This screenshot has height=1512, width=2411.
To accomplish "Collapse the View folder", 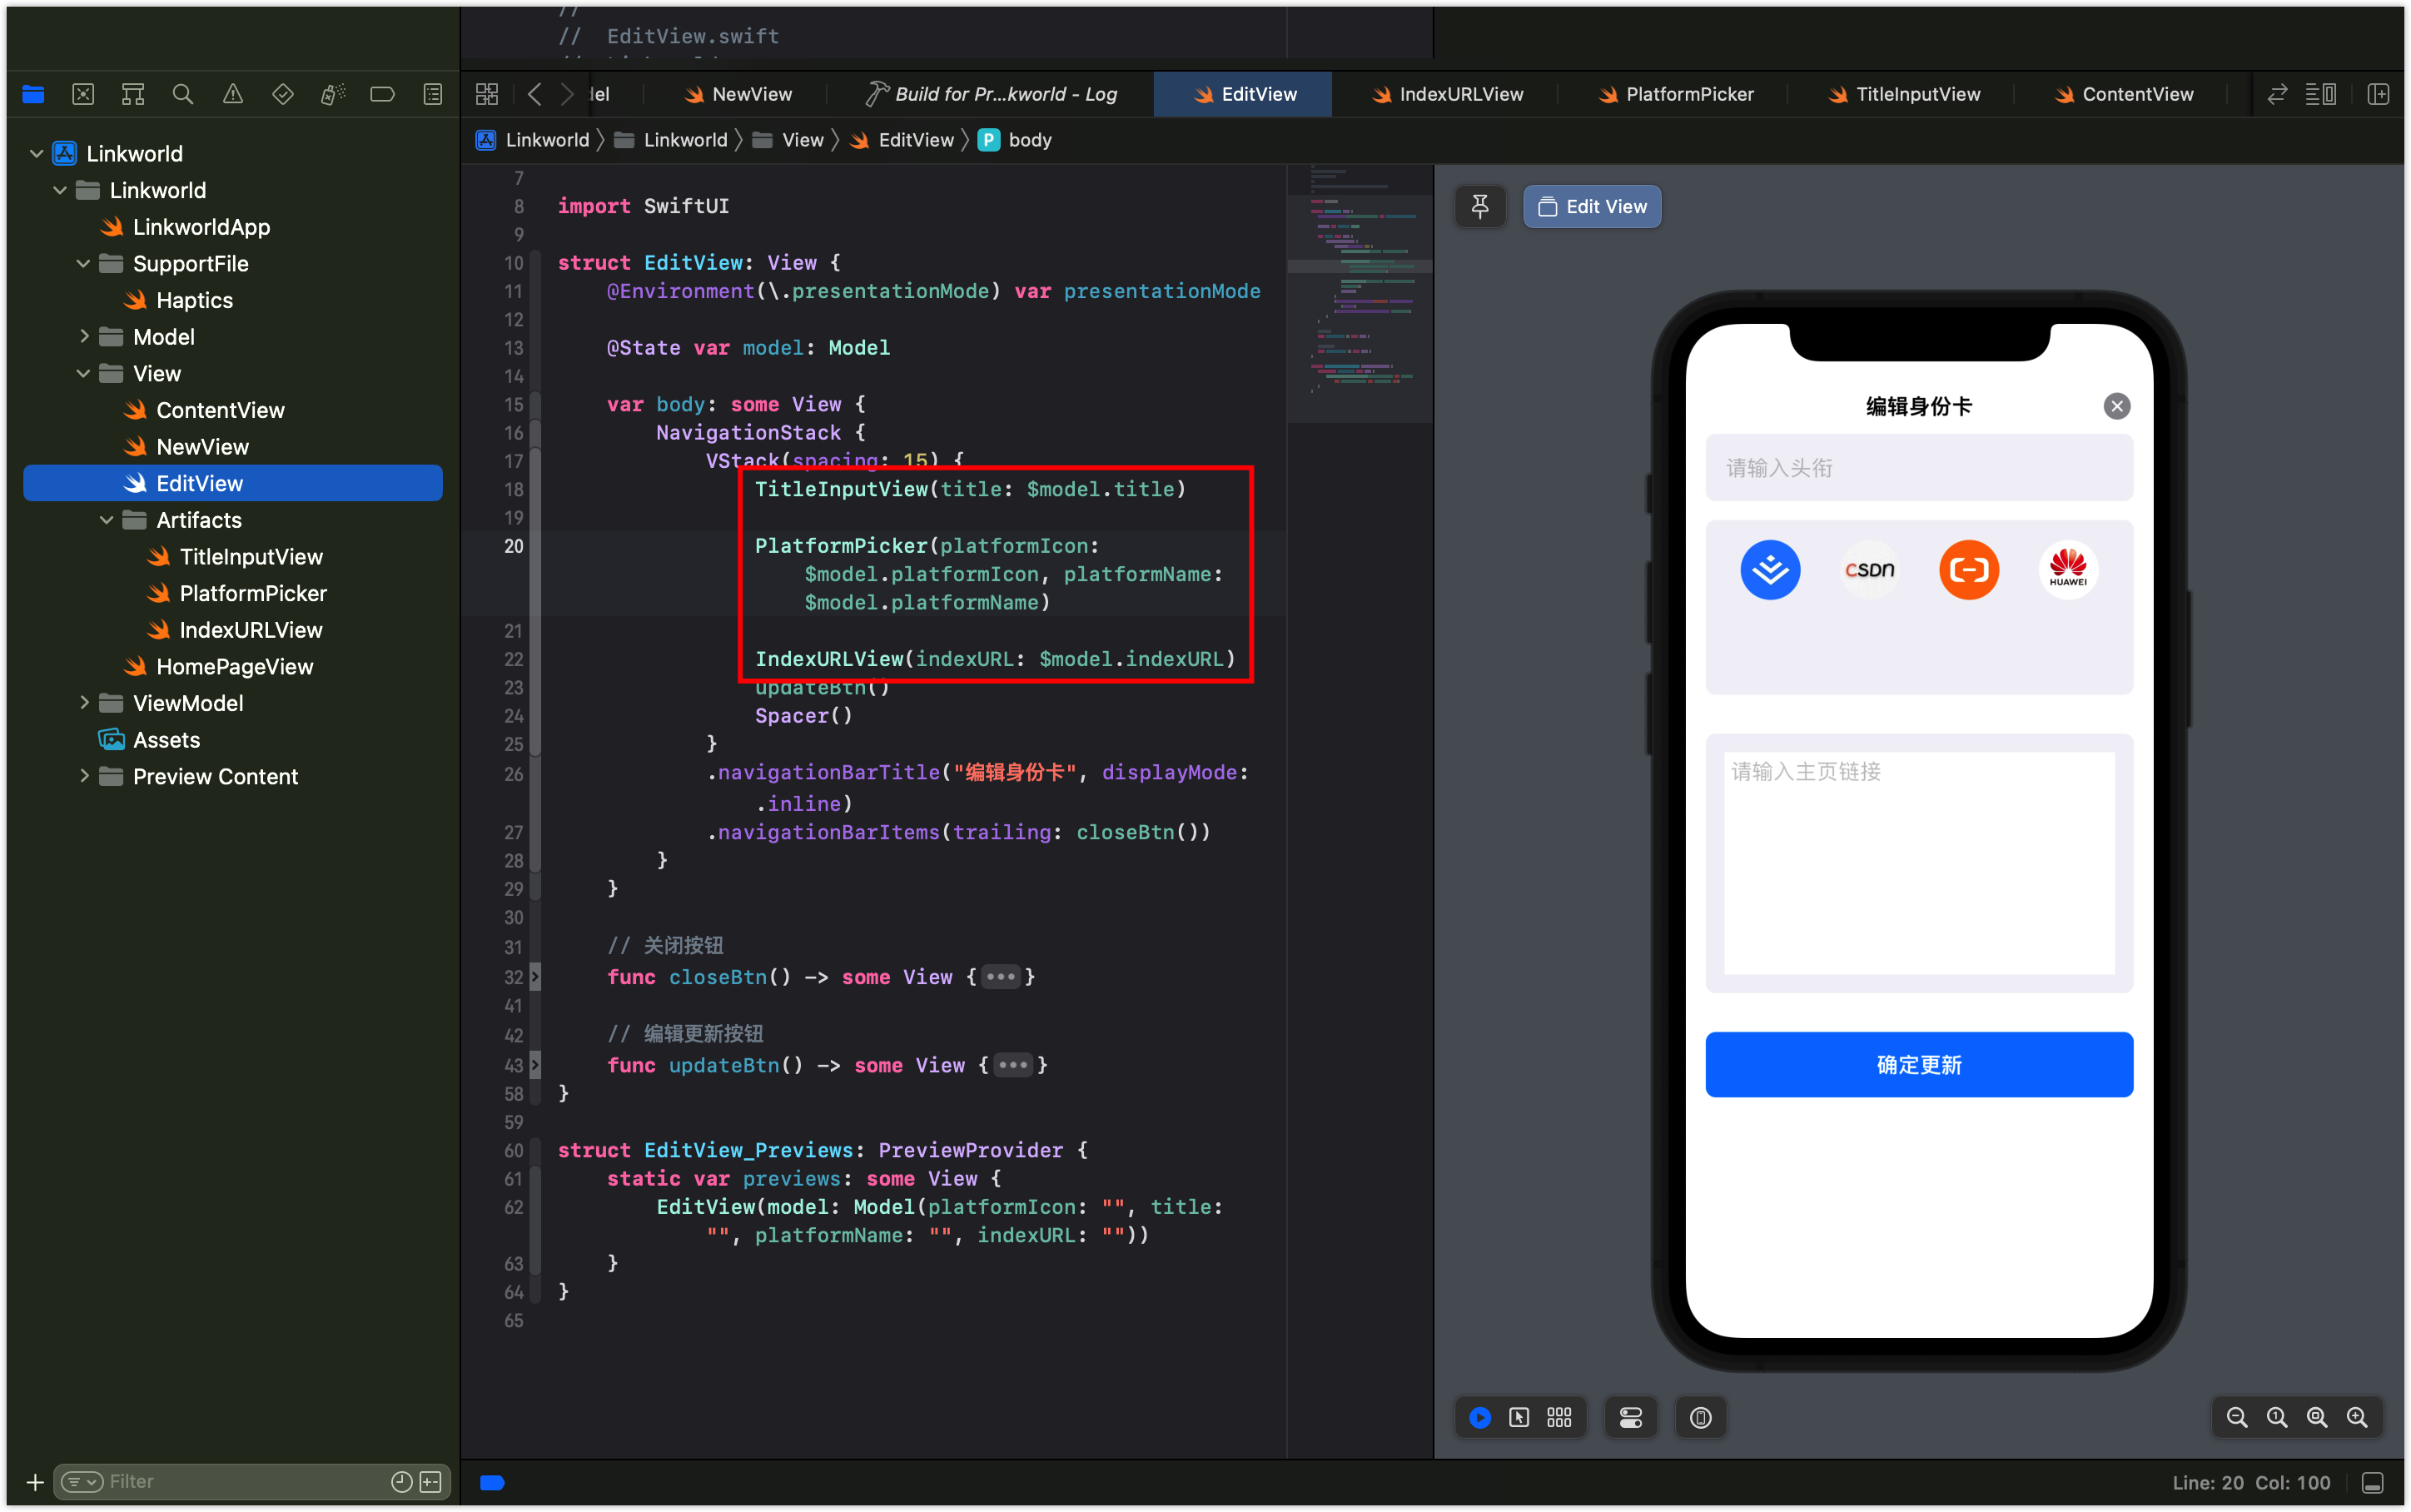I will coord(84,373).
